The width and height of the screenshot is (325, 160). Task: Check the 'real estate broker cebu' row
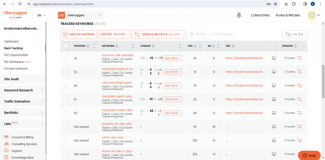point(66,113)
